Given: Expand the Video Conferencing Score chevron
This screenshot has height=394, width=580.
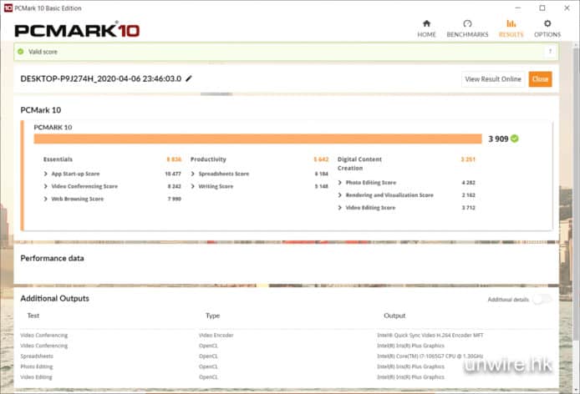Looking at the screenshot, I should pyautogui.click(x=46, y=186).
